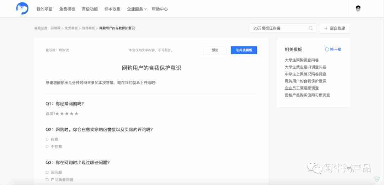Check the 没问题 checkbox
The width and height of the screenshot is (384, 185).
click(47, 172)
